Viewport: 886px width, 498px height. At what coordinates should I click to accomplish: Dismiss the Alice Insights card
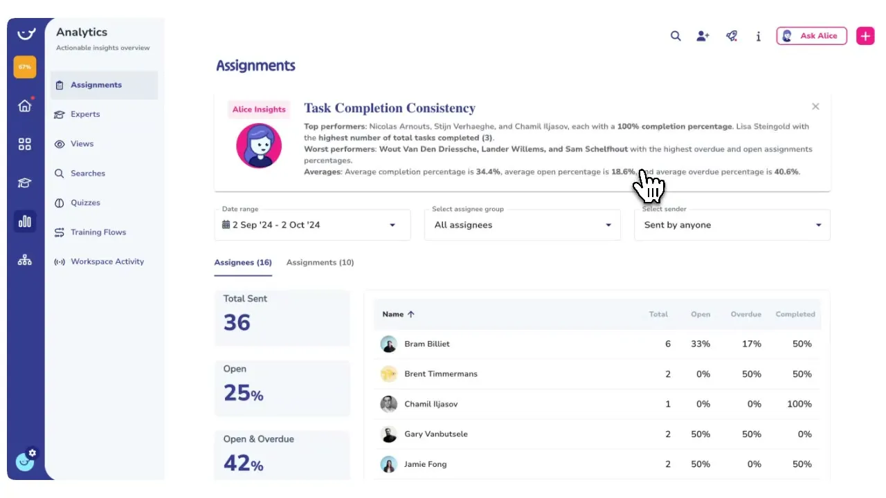click(815, 107)
